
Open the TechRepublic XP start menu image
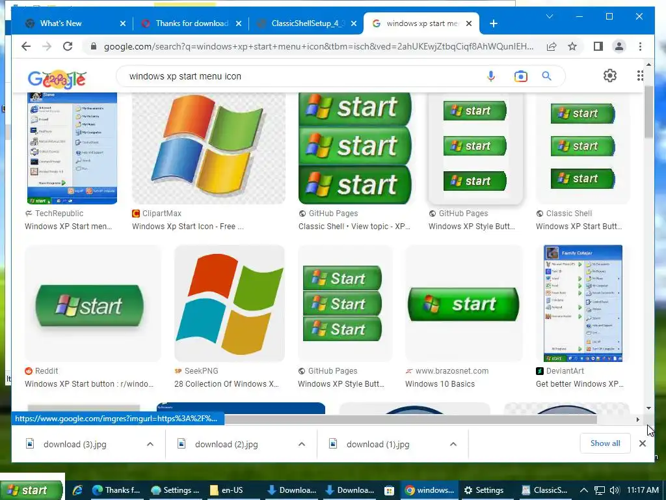pyautogui.click(x=72, y=148)
